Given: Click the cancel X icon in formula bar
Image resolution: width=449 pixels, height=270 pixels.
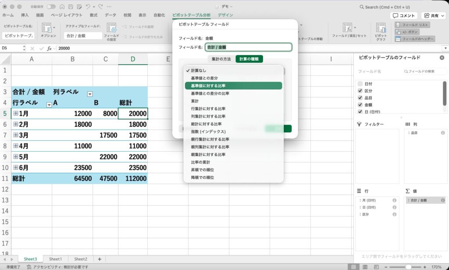Looking at the screenshot, I should (x=32, y=48).
